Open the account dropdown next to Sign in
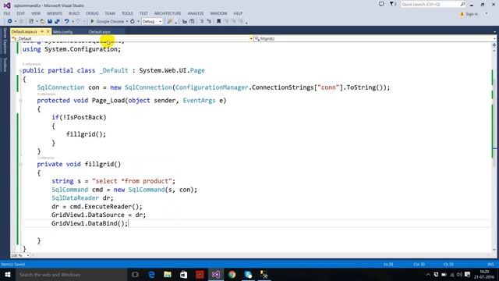 coord(487,14)
